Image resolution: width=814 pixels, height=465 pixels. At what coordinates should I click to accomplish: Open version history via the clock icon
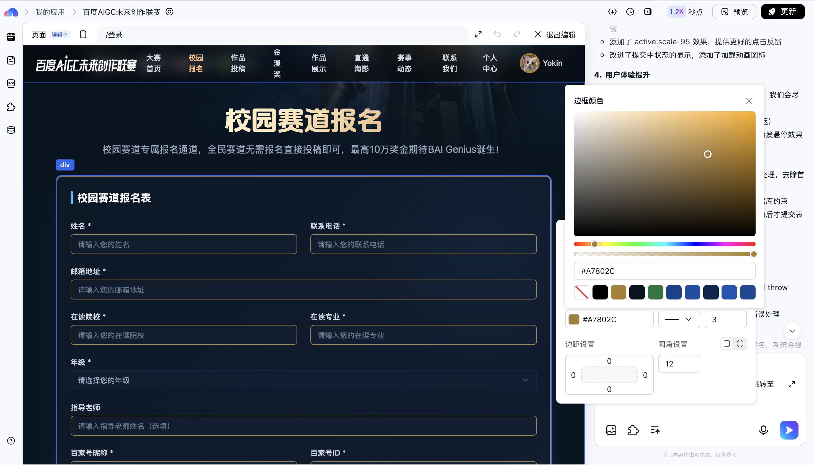point(630,12)
